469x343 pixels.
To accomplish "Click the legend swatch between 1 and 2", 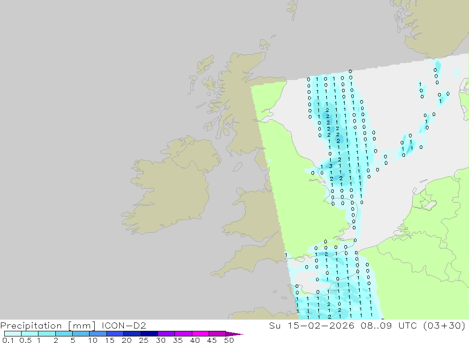I will (x=46, y=334).
